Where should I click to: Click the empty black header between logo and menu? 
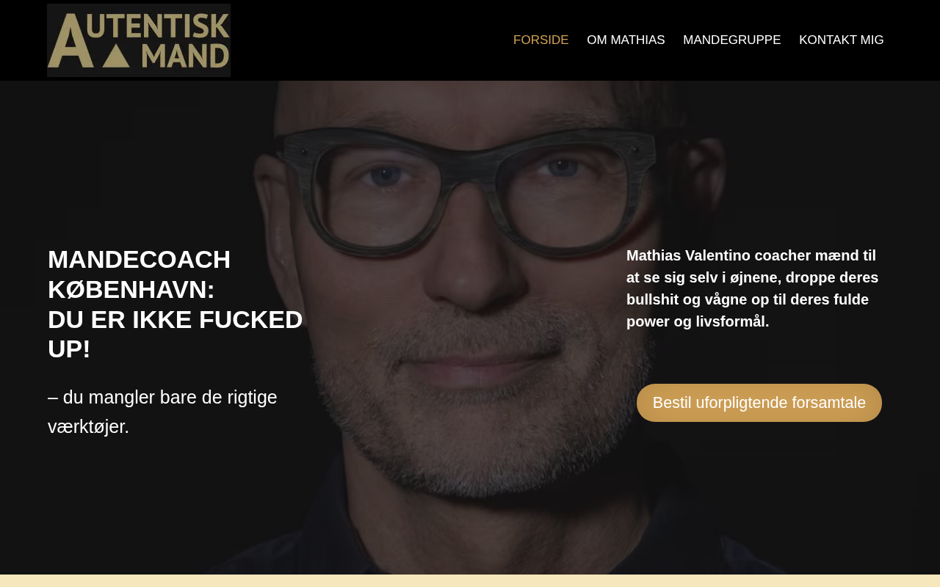(x=371, y=40)
